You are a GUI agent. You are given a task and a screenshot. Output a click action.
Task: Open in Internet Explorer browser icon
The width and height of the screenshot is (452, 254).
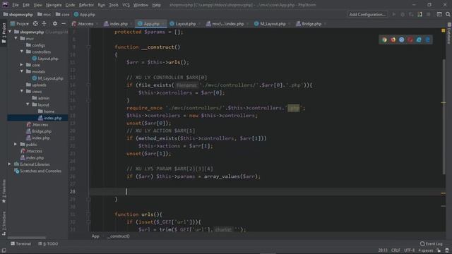(419, 40)
